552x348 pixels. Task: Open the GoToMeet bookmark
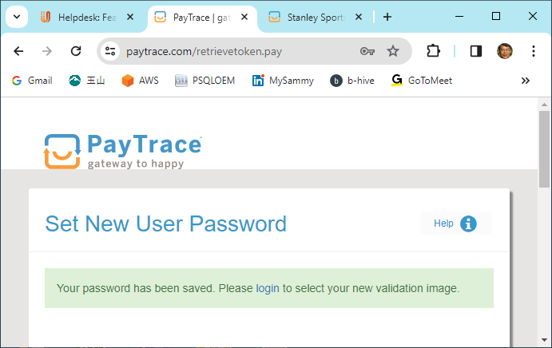click(422, 81)
